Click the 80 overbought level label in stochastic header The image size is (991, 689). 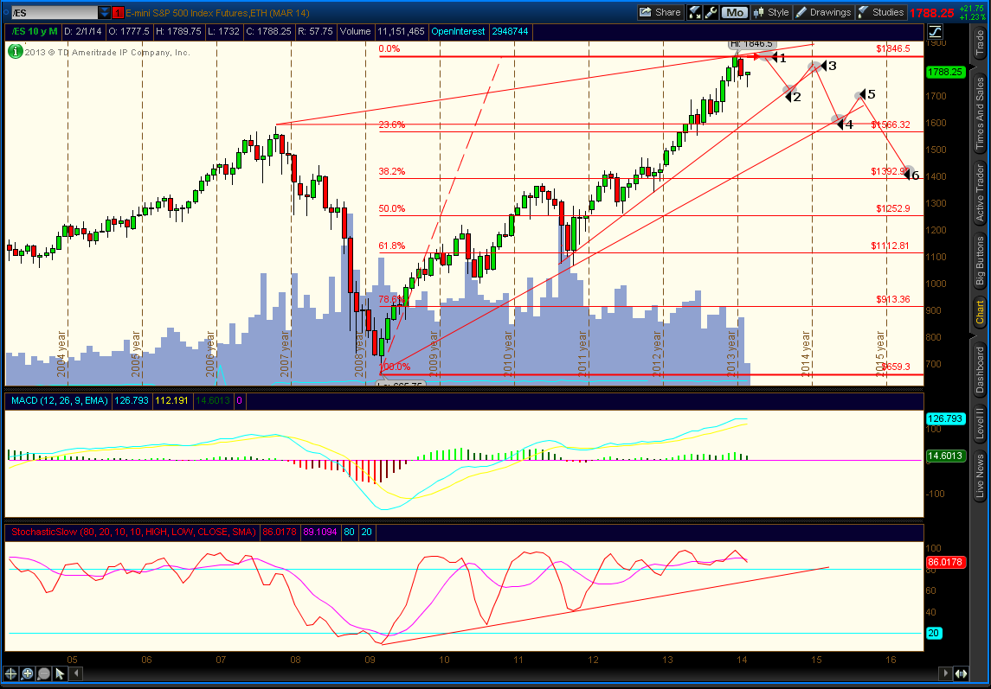click(x=349, y=532)
